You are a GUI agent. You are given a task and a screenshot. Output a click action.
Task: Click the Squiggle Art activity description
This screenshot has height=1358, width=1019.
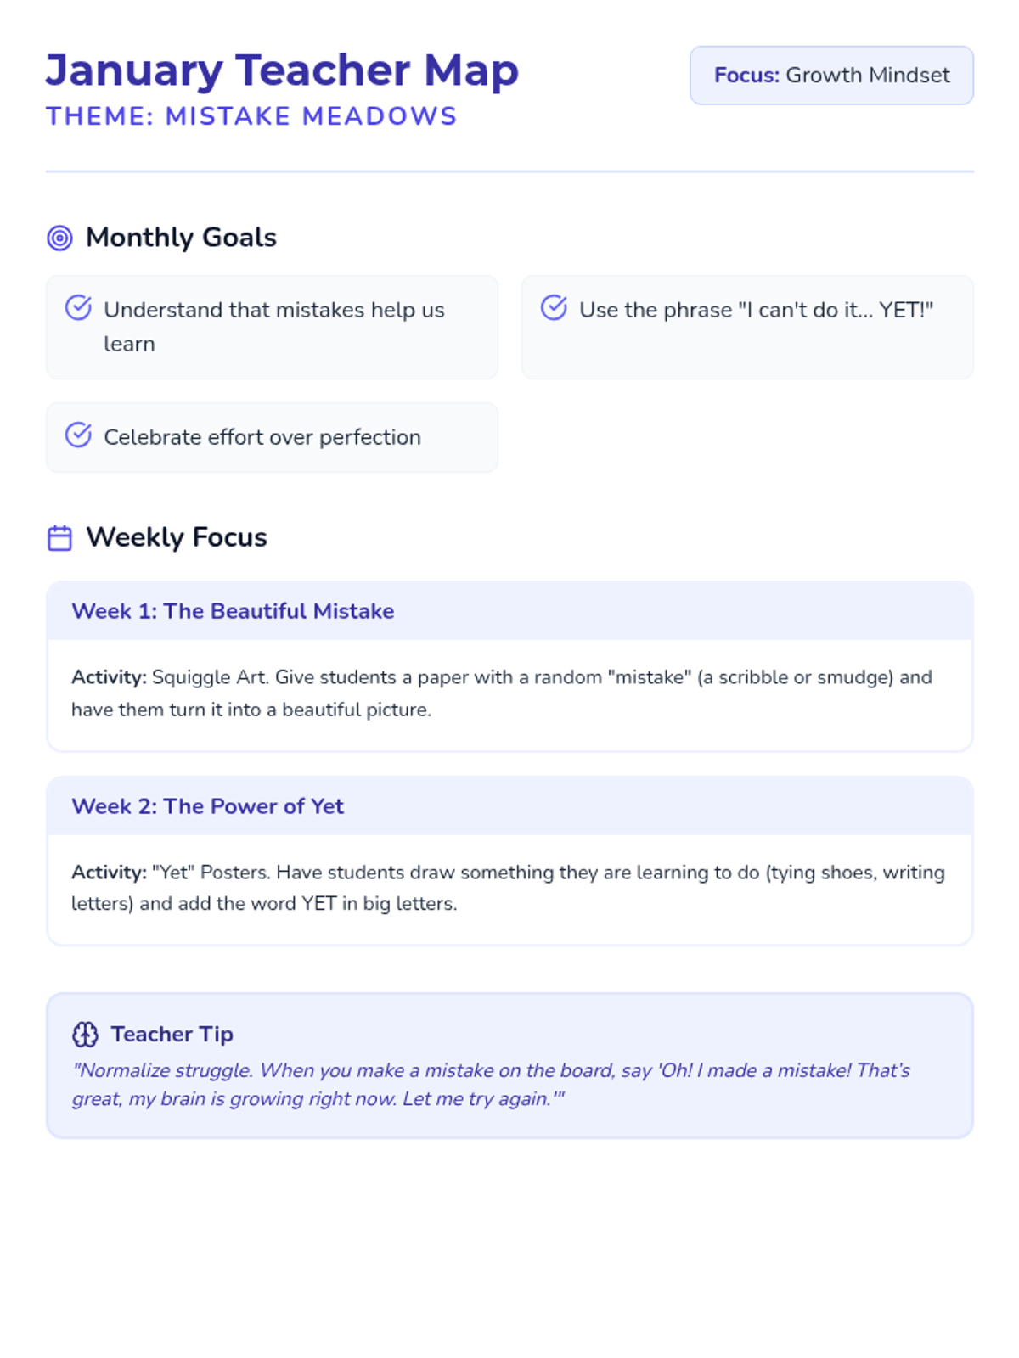click(x=501, y=693)
